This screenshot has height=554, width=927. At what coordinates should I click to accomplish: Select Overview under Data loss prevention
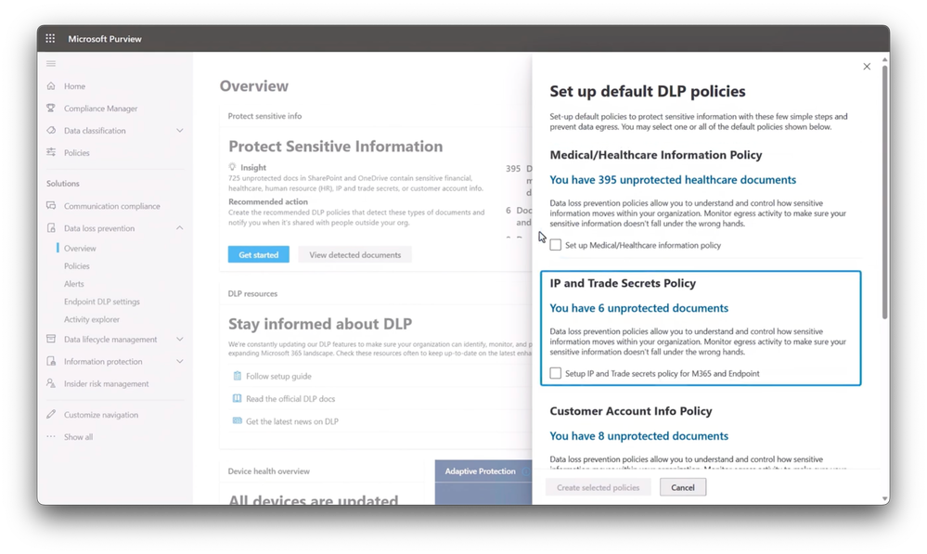click(80, 249)
